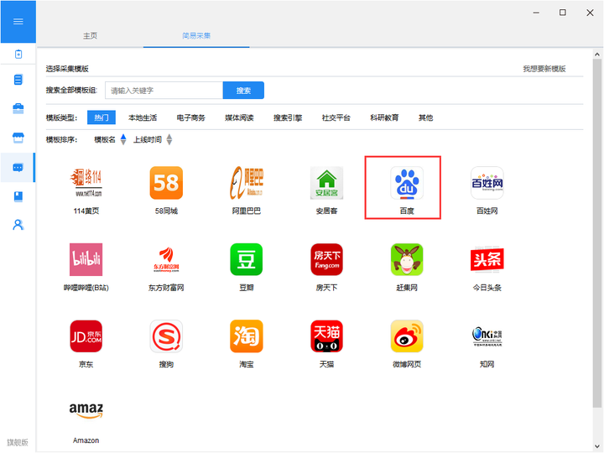
Task: Open the hamburger menu at top left
Action: (x=18, y=22)
